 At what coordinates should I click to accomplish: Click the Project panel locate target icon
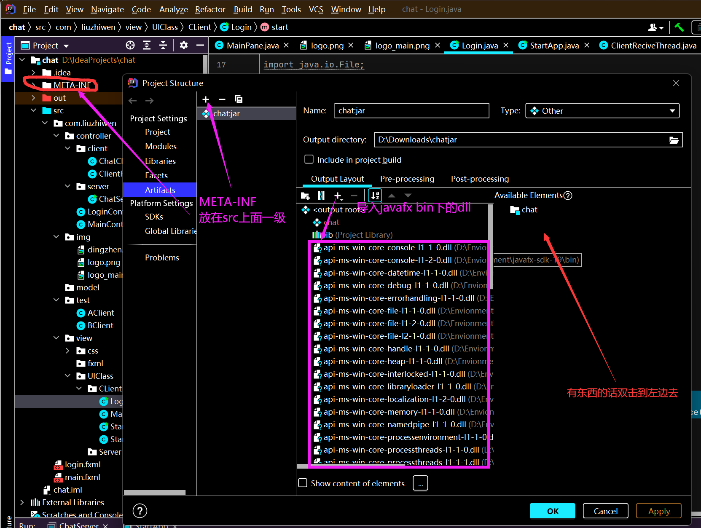coord(130,46)
